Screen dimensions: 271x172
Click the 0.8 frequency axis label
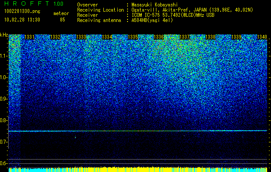tap(3, 120)
